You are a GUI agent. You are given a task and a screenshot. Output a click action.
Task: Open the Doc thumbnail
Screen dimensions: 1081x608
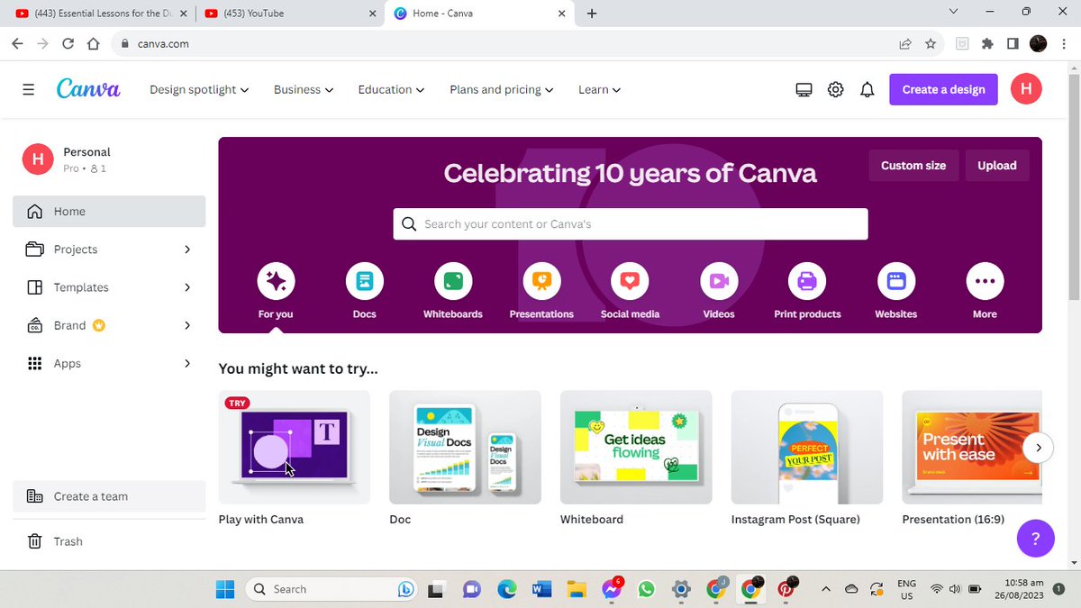click(465, 447)
